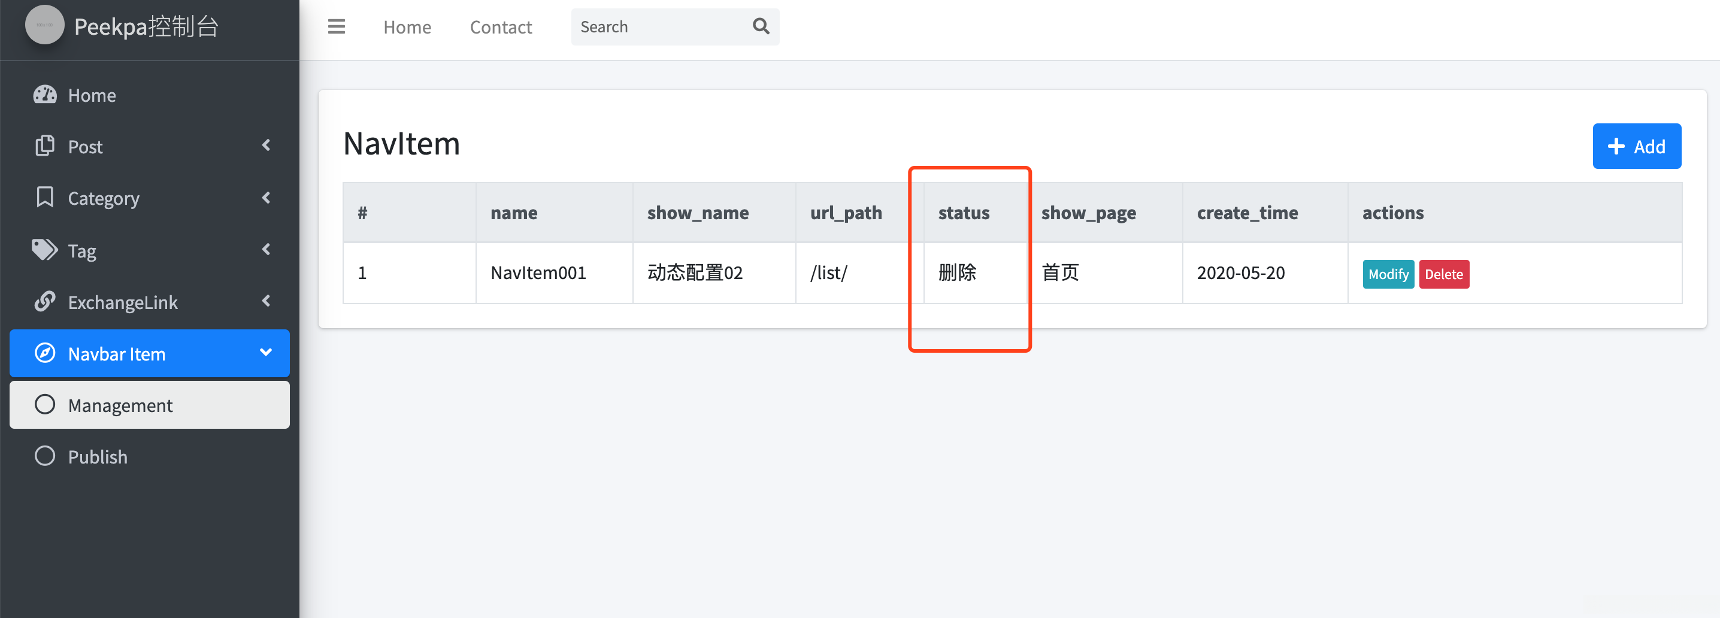The height and width of the screenshot is (618, 1720).
Task: Click the search magnifier icon
Action: coord(761,27)
